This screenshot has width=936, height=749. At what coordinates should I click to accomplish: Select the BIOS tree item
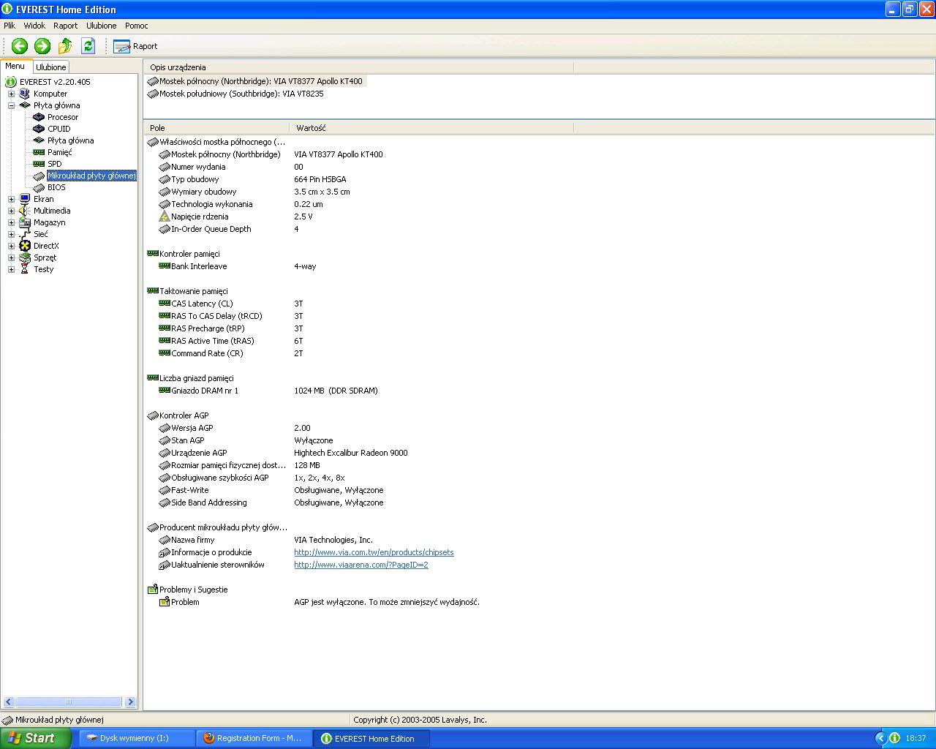[56, 187]
